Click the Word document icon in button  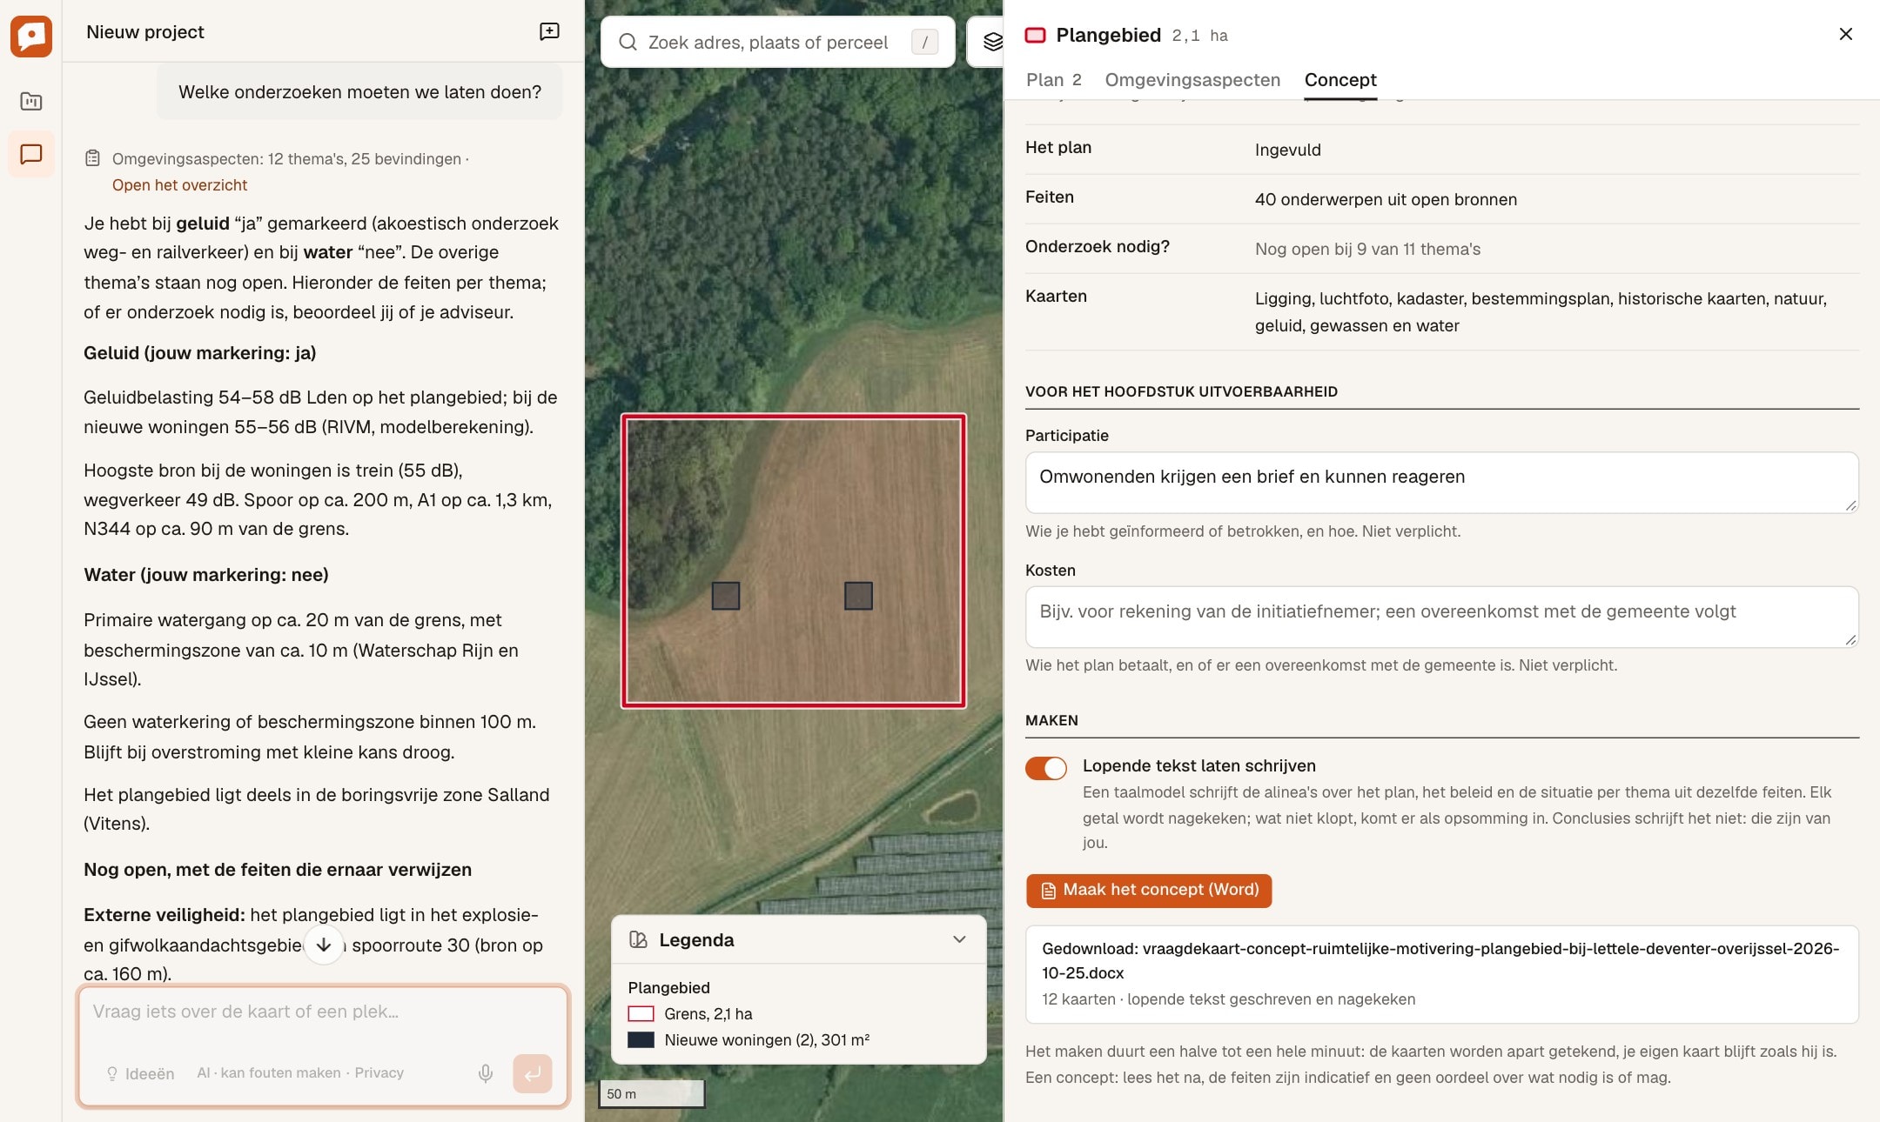coord(1048,892)
